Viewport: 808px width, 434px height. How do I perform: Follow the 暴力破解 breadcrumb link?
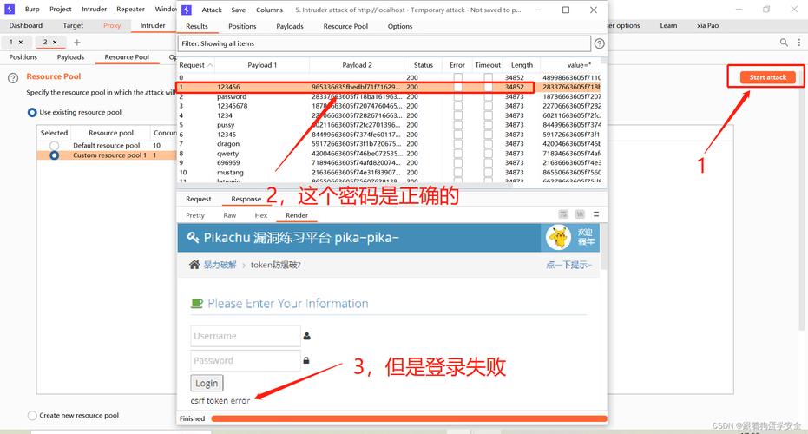[220, 265]
